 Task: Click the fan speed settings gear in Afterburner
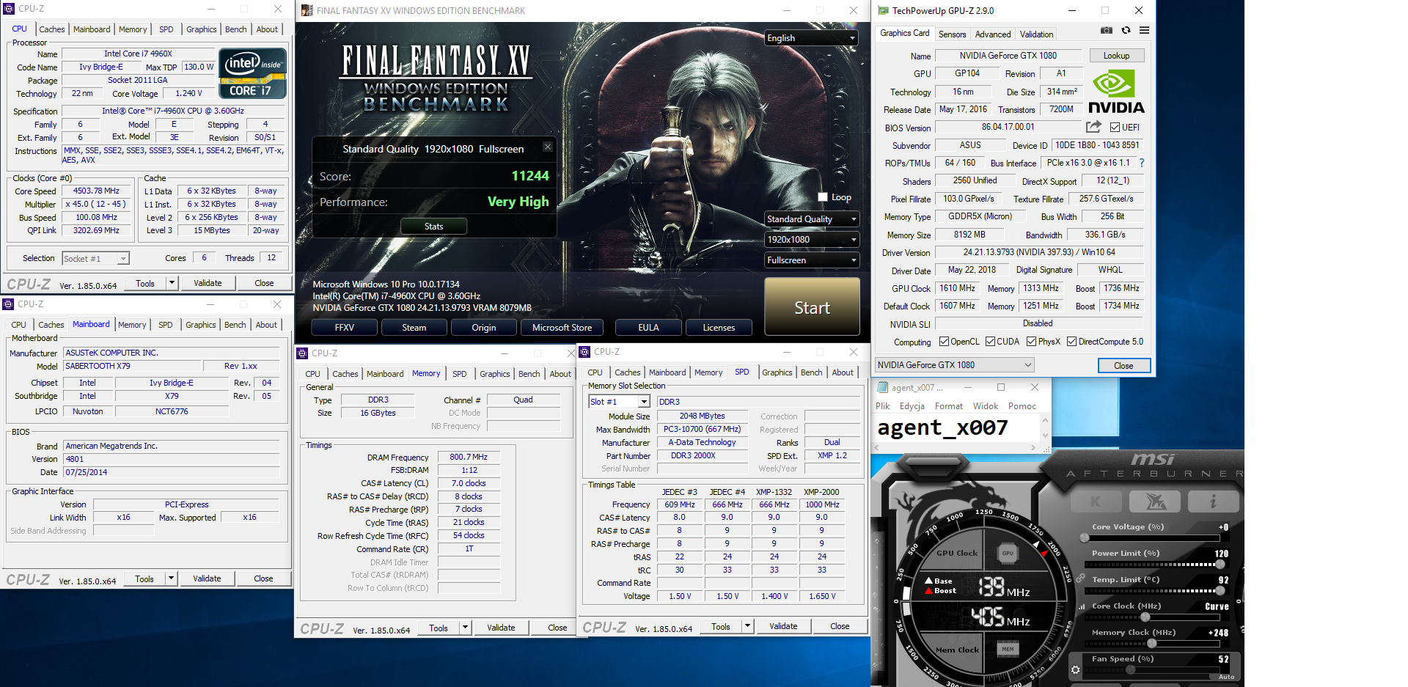[1075, 669]
